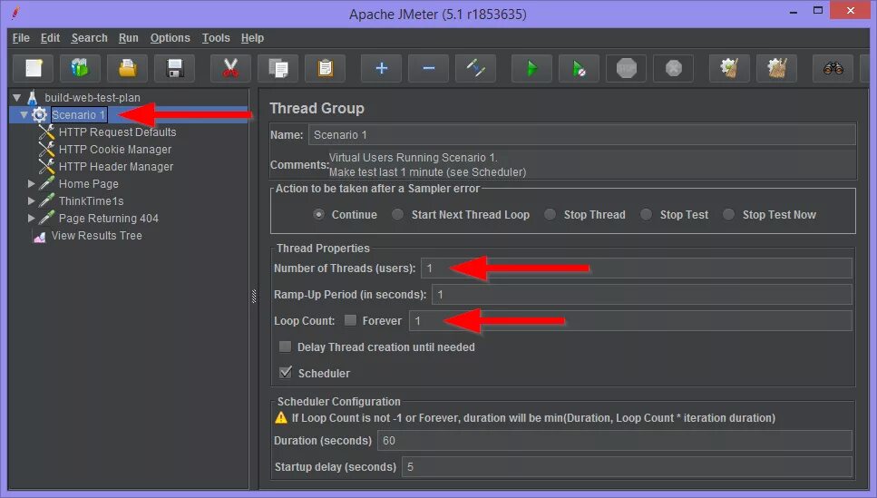Click the split pane divider handle
Screen dimensions: 877x498
(x=254, y=296)
